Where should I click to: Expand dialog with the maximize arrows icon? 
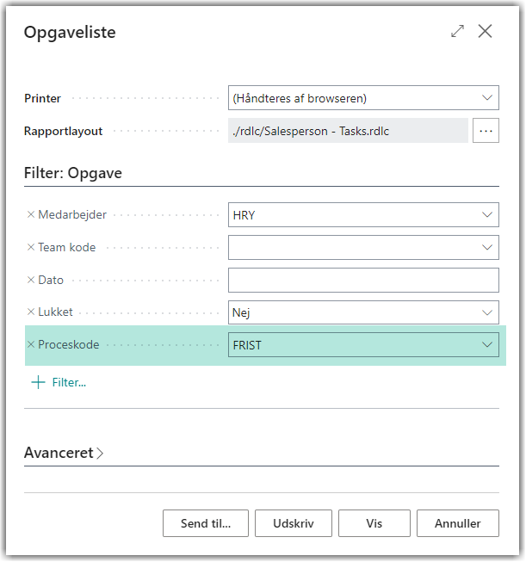pyautogui.click(x=457, y=32)
